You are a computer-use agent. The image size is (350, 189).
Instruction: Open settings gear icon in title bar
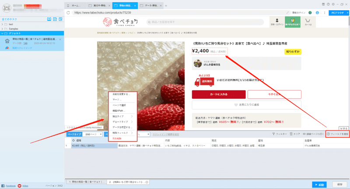[x=333, y=4]
